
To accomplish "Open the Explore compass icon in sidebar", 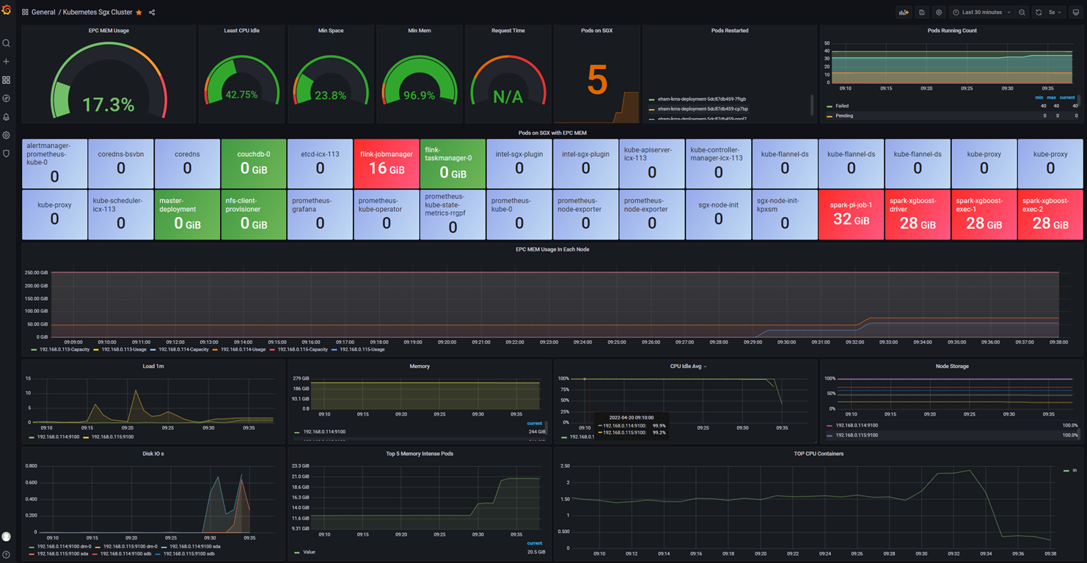I will tap(7, 98).
